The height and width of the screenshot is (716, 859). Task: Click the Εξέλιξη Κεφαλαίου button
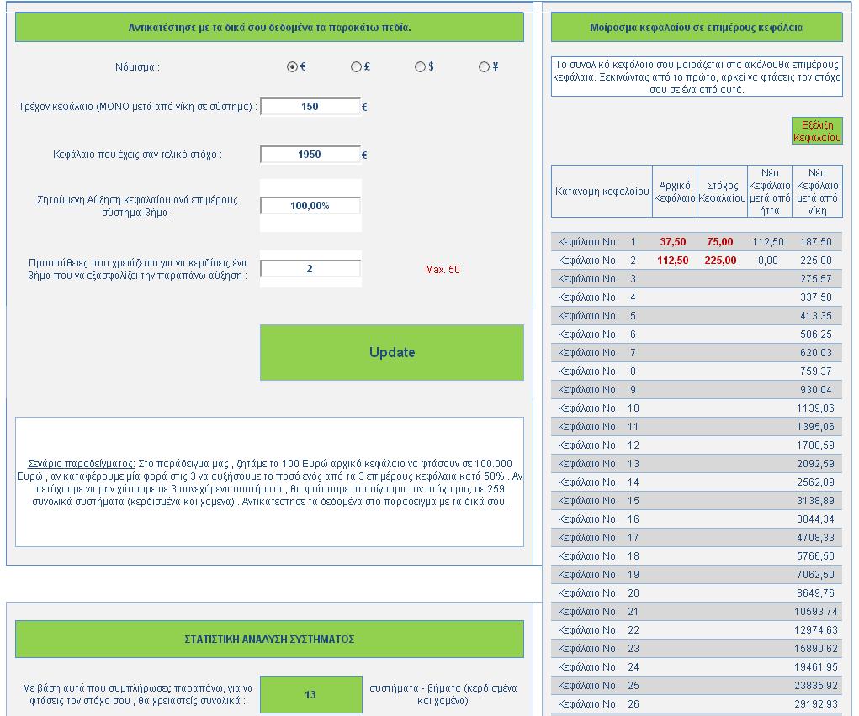(x=817, y=131)
